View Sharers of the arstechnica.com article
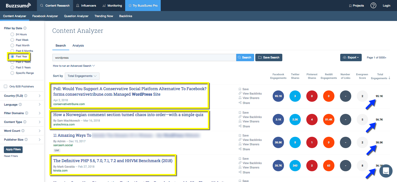397x182 pixels. click(249, 121)
